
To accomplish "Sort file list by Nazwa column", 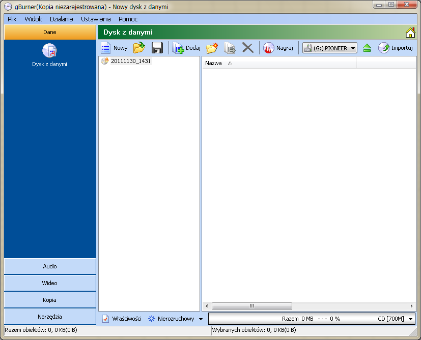I will (x=279, y=64).
